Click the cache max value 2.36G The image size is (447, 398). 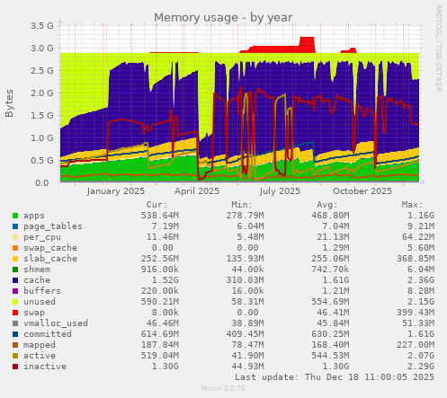click(421, 280)
